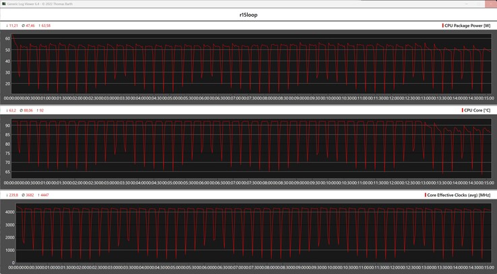Click the r15loop log title

(248, 14)
